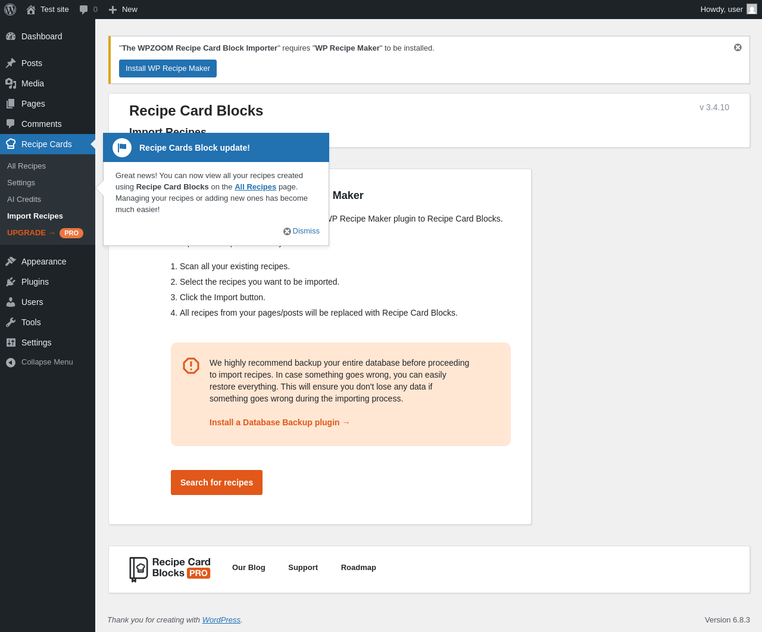The height and width of the screenshot is (632, 762).
Task: Click step 'Scan all your existing recipes.'
Action: tap(235, 266)
